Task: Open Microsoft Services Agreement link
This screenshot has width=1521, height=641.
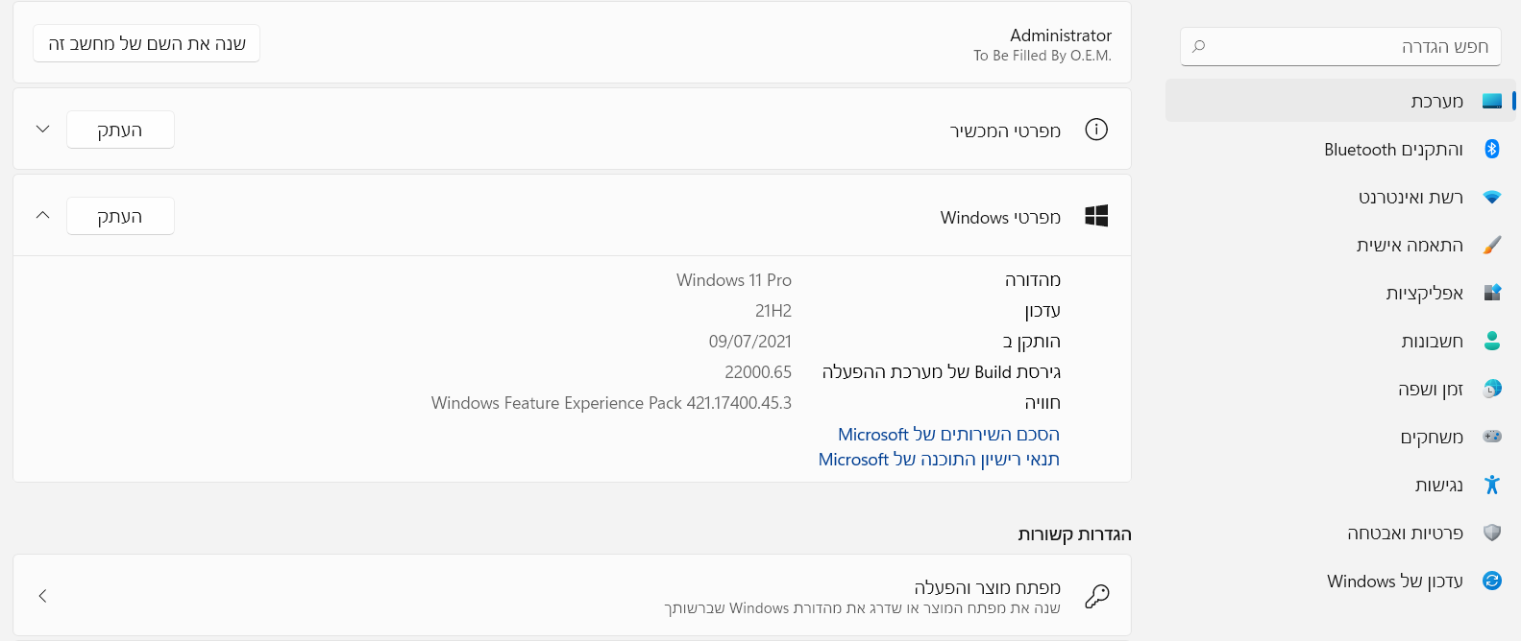Action: click(x=948, y=435)
